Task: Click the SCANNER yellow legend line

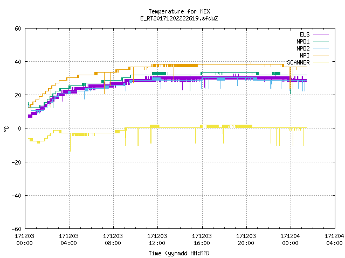Action: 321,62
